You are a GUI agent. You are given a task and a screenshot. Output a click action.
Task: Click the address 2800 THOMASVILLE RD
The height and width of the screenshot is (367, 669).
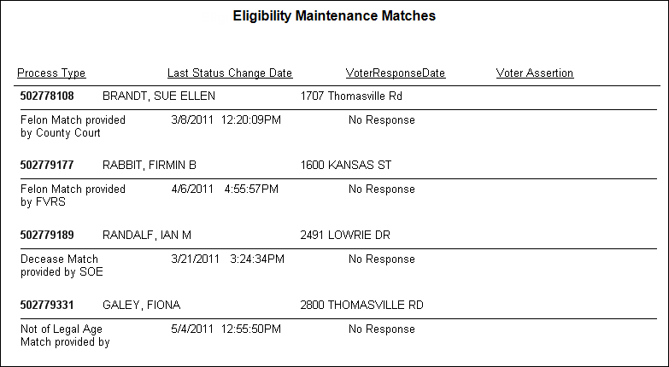361,305
